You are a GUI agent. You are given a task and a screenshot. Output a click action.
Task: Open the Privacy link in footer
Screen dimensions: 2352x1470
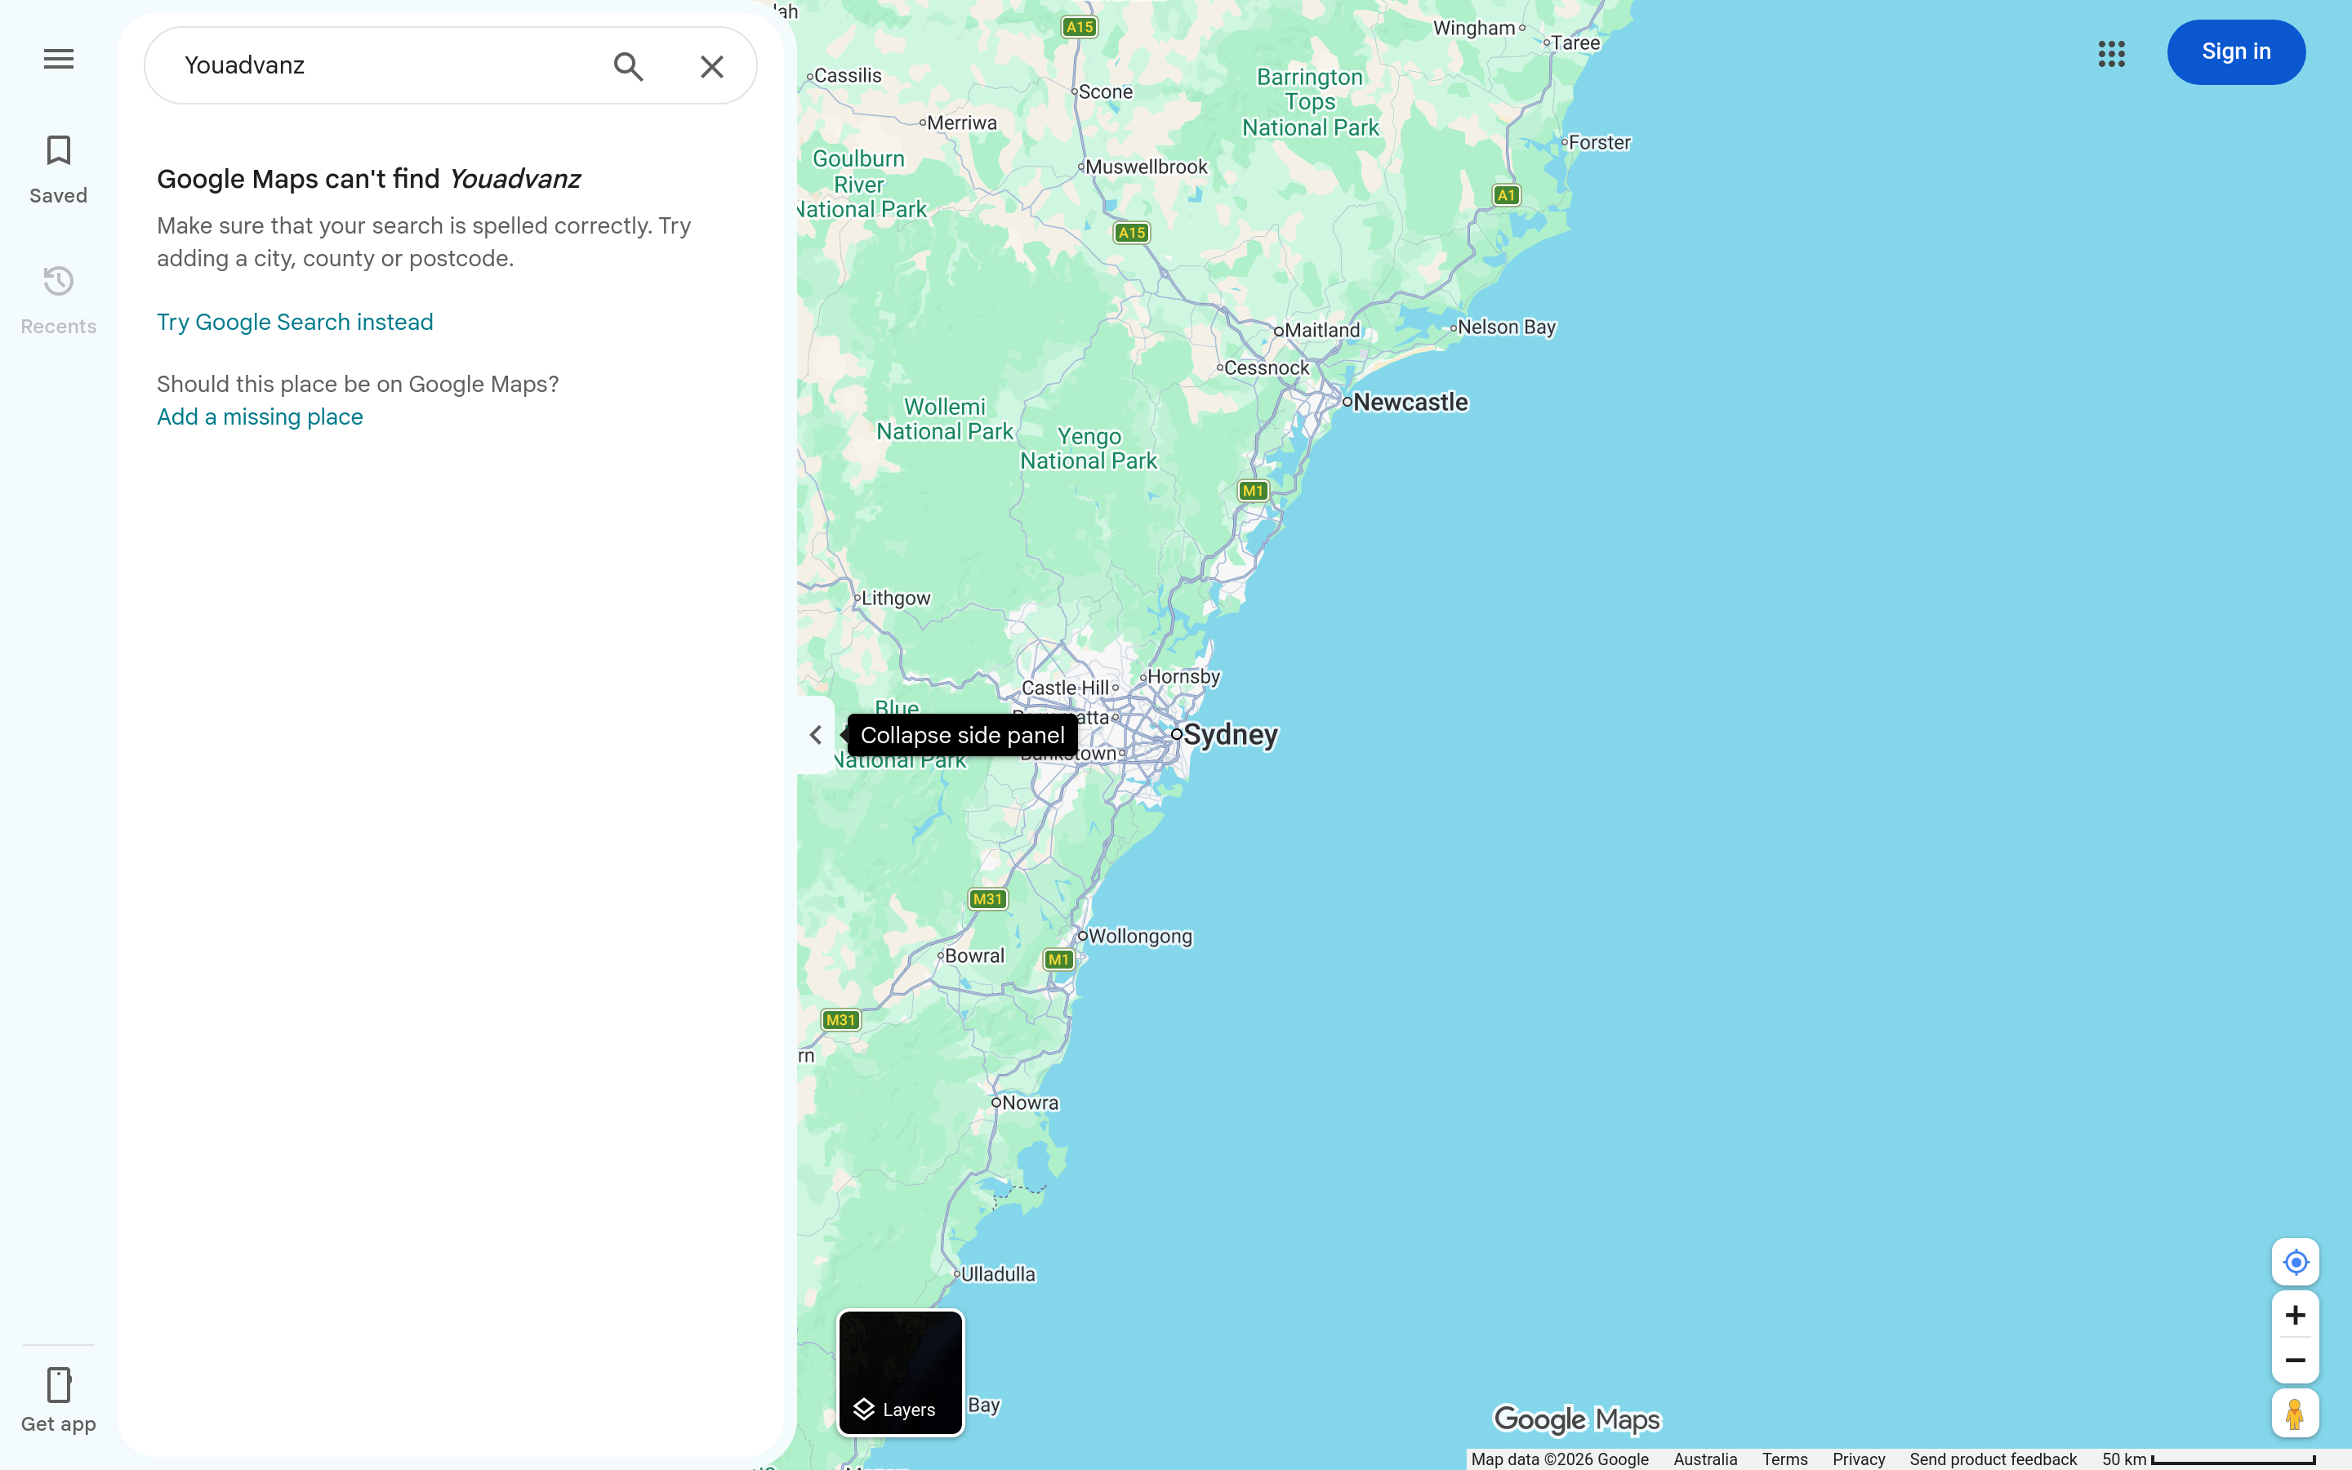pos(1858,1459)
